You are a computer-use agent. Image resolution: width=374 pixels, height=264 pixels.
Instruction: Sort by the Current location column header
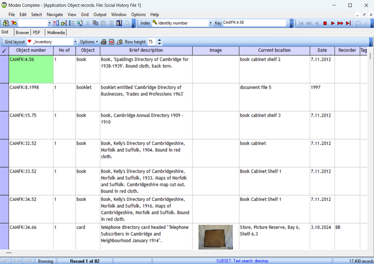[274, 50]
